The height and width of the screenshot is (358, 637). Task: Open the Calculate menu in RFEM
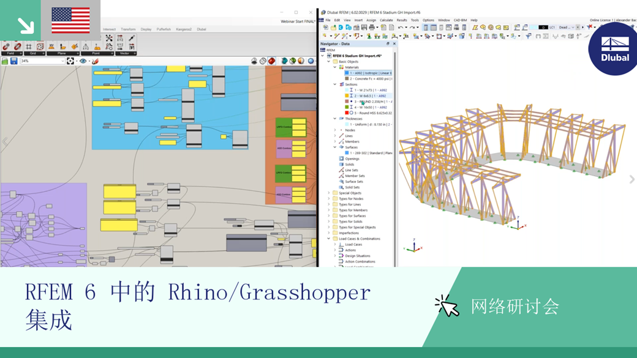tap(386, 20)
